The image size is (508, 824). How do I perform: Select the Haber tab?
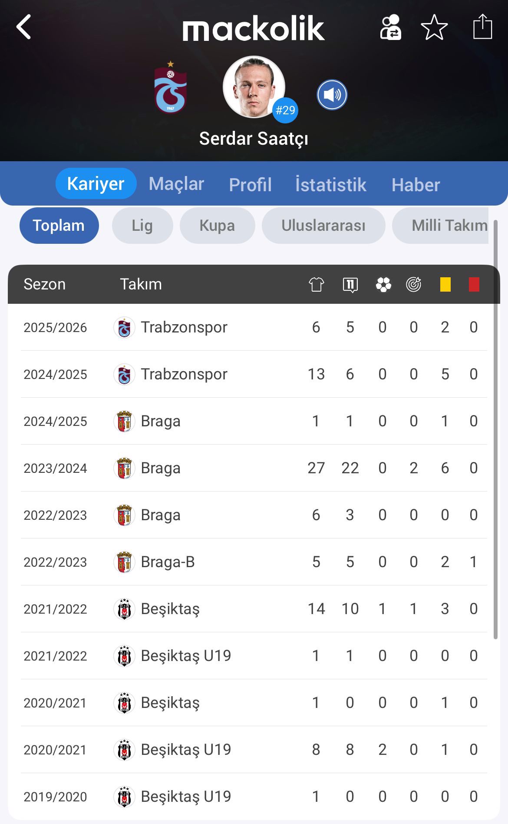[416, 185]
